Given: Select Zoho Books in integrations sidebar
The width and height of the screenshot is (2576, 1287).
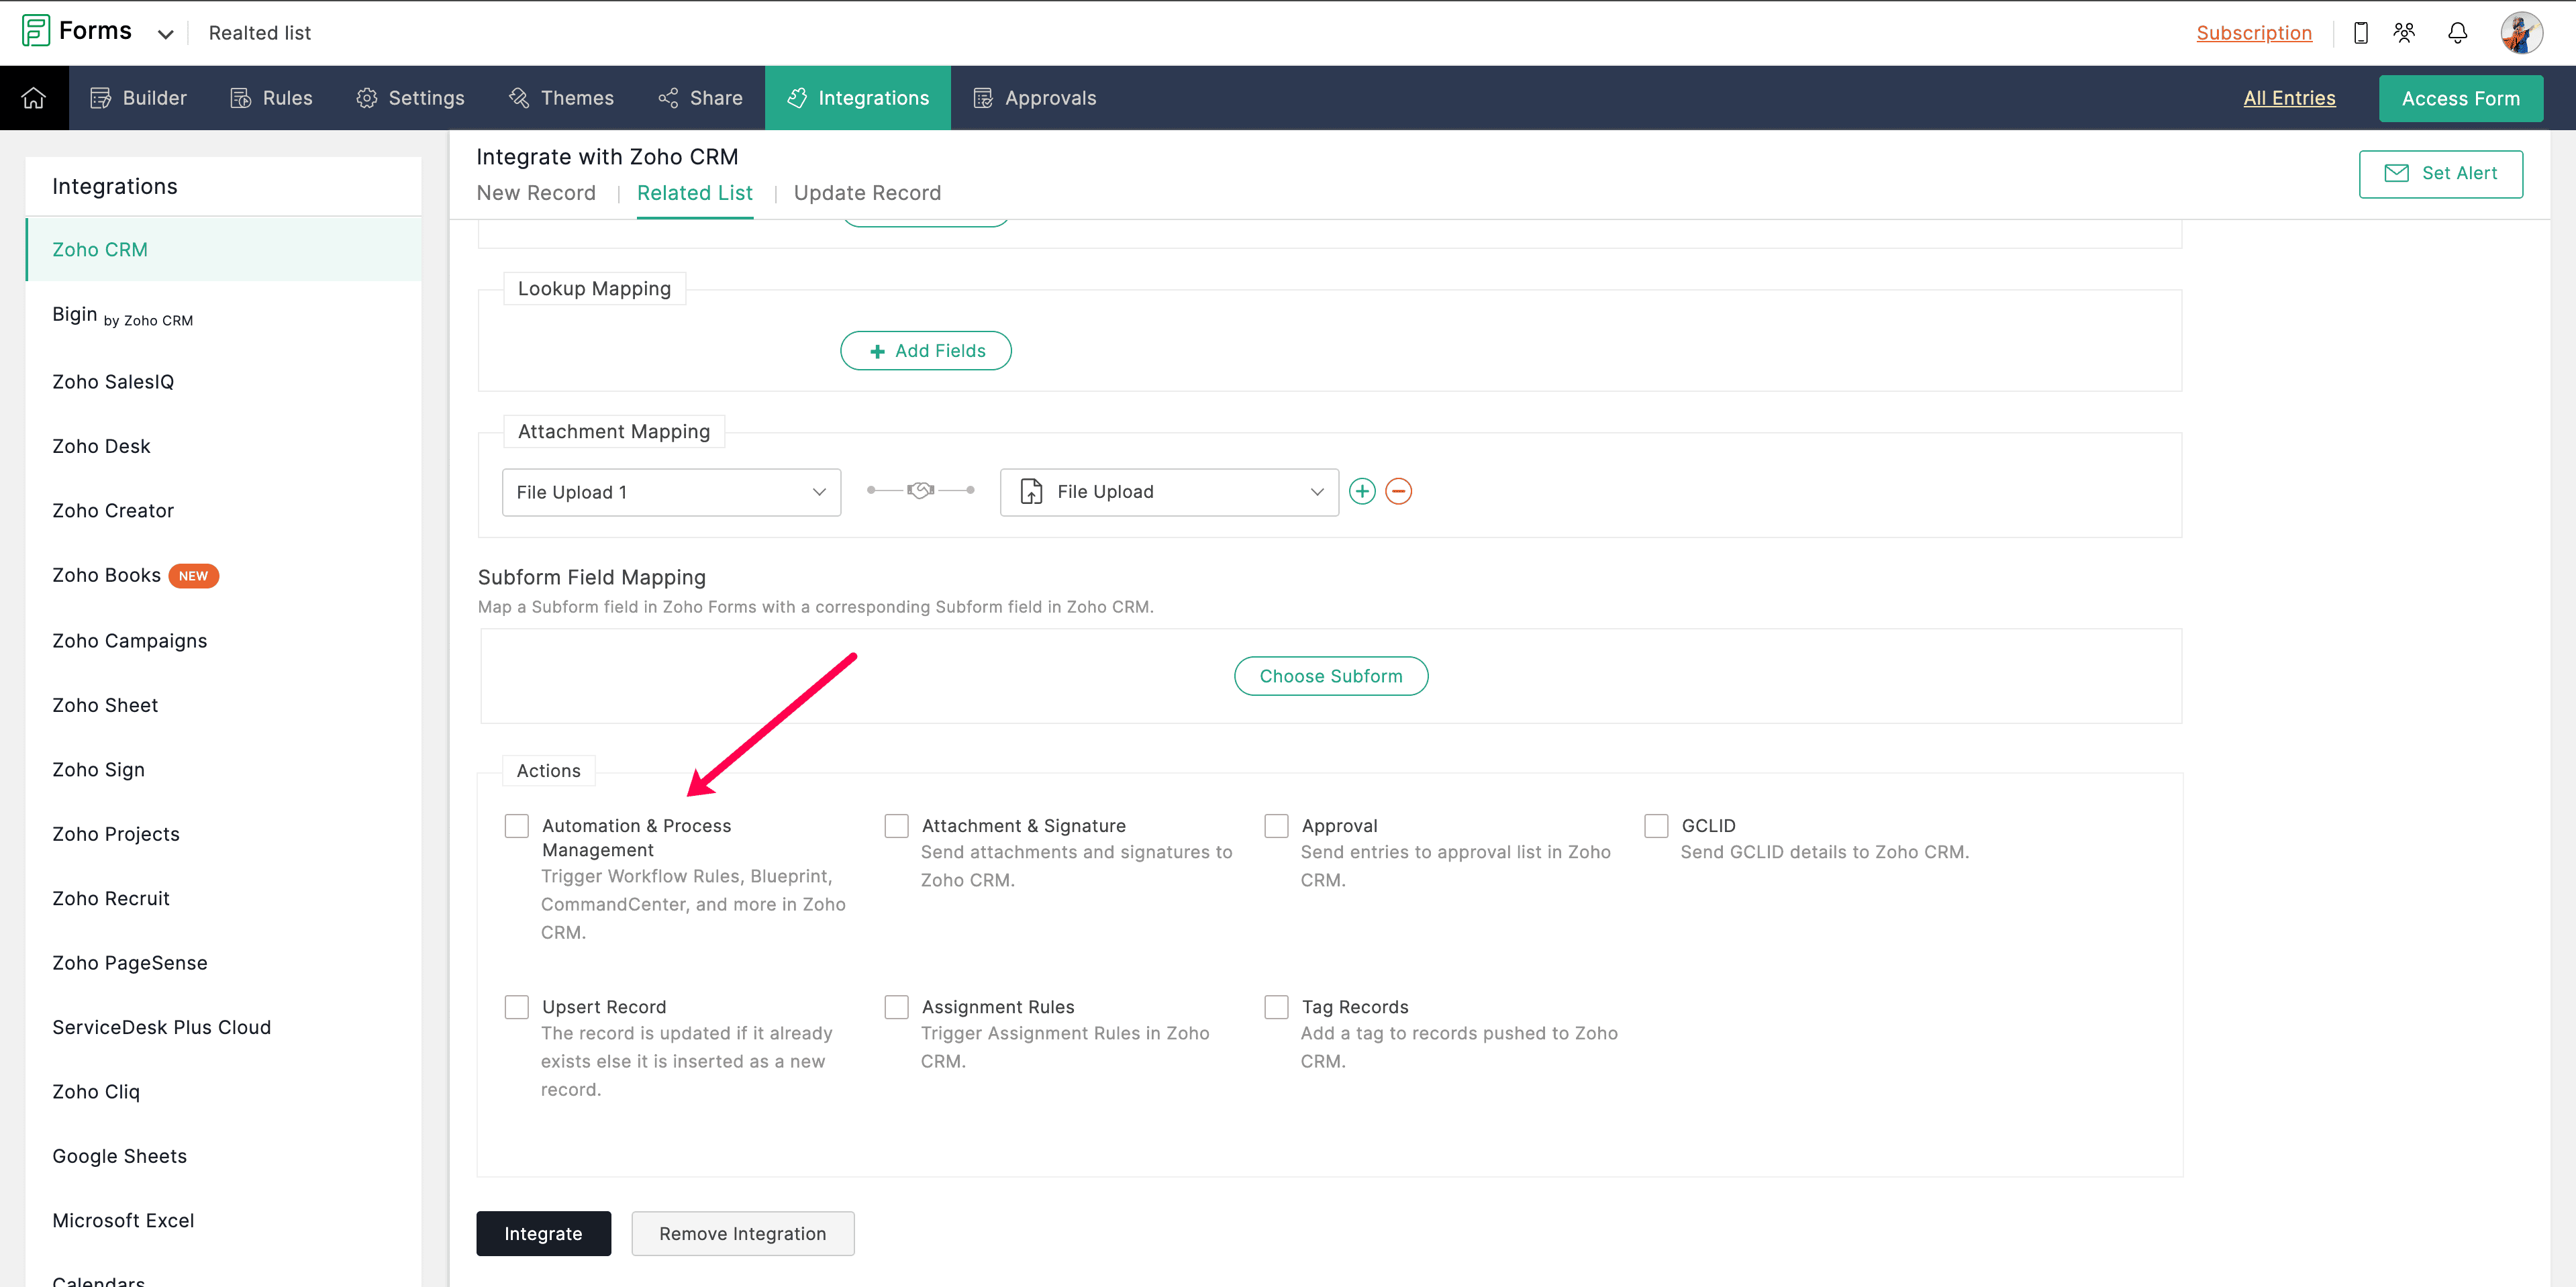Looking at the screenshot, I should (x=107, y=575).
